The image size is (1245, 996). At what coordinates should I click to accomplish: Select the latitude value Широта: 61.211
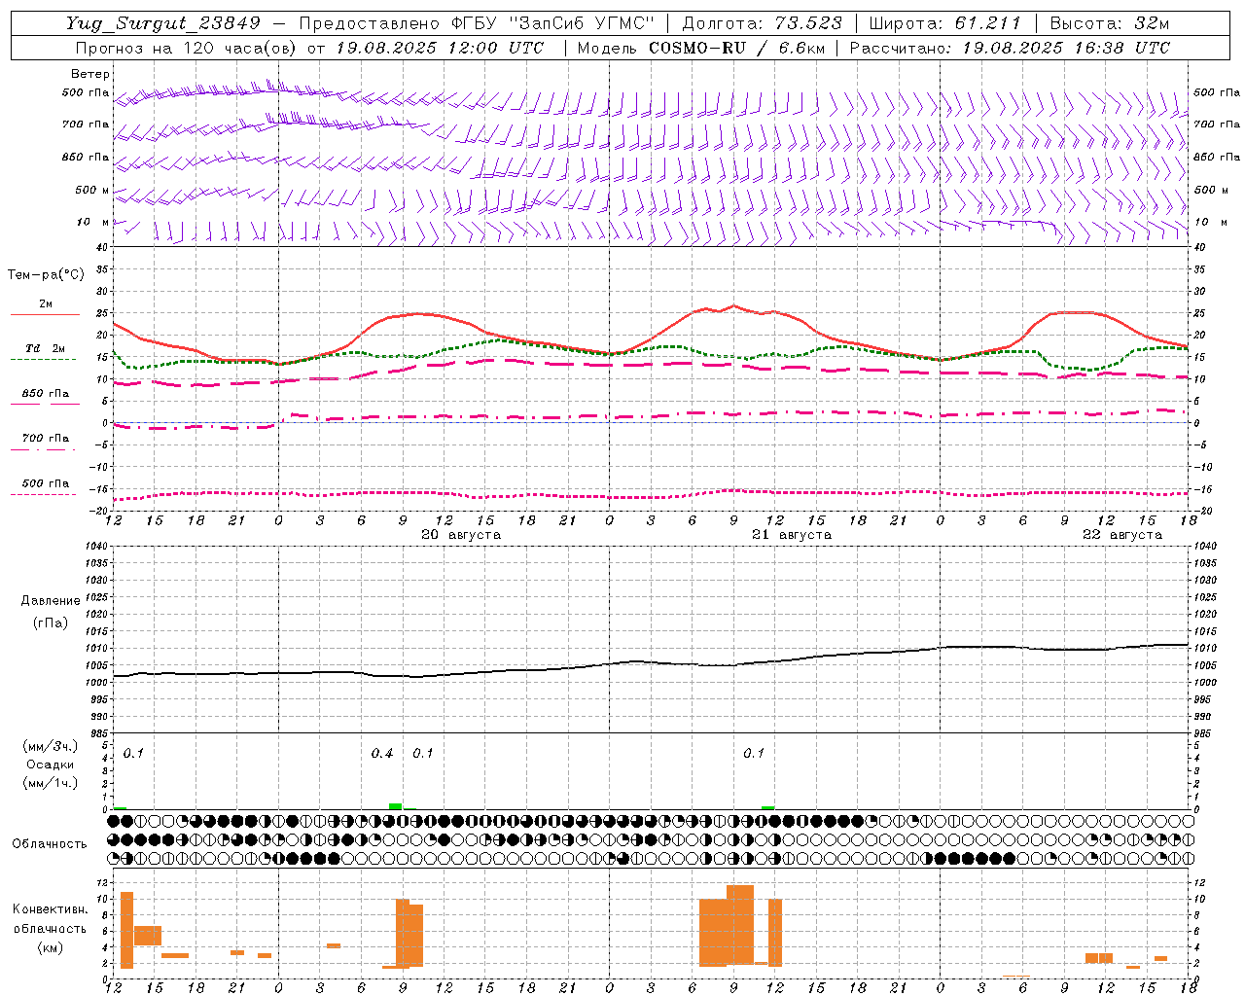945,23
